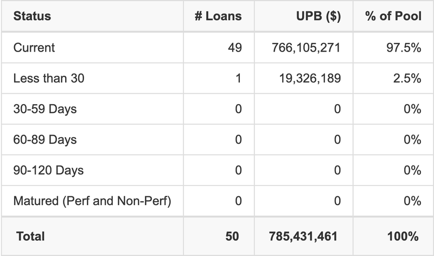Screen dimensions: 434x256
Task: Select the 60-89 Days row label
Action: tap(45, 140)
